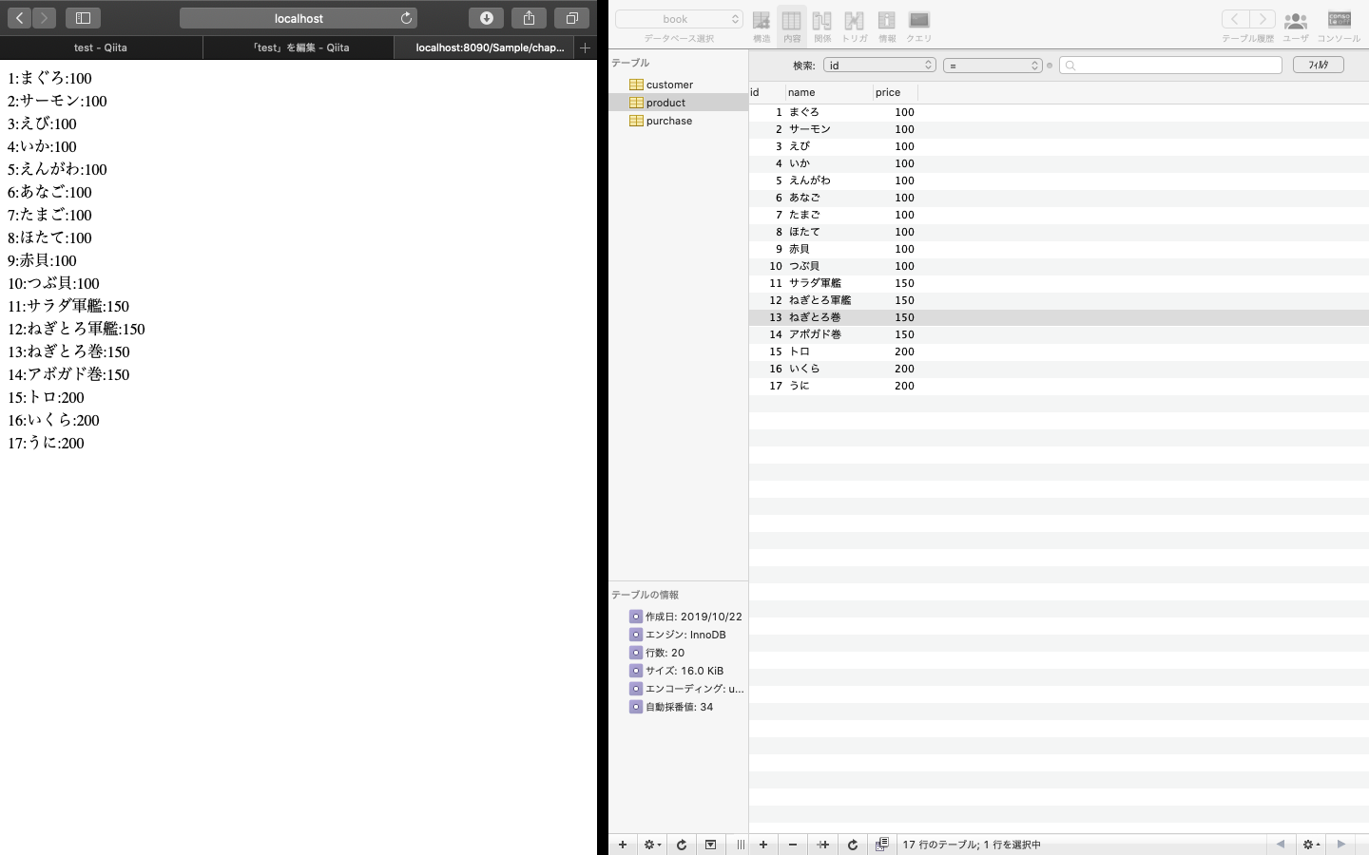Click 行数: 20 info entry

tap(657, 653)
